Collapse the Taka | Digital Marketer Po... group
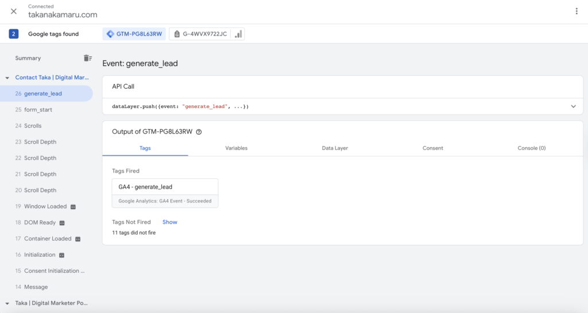The height and width of the screenshot is (313, 588). coord(7,303)
